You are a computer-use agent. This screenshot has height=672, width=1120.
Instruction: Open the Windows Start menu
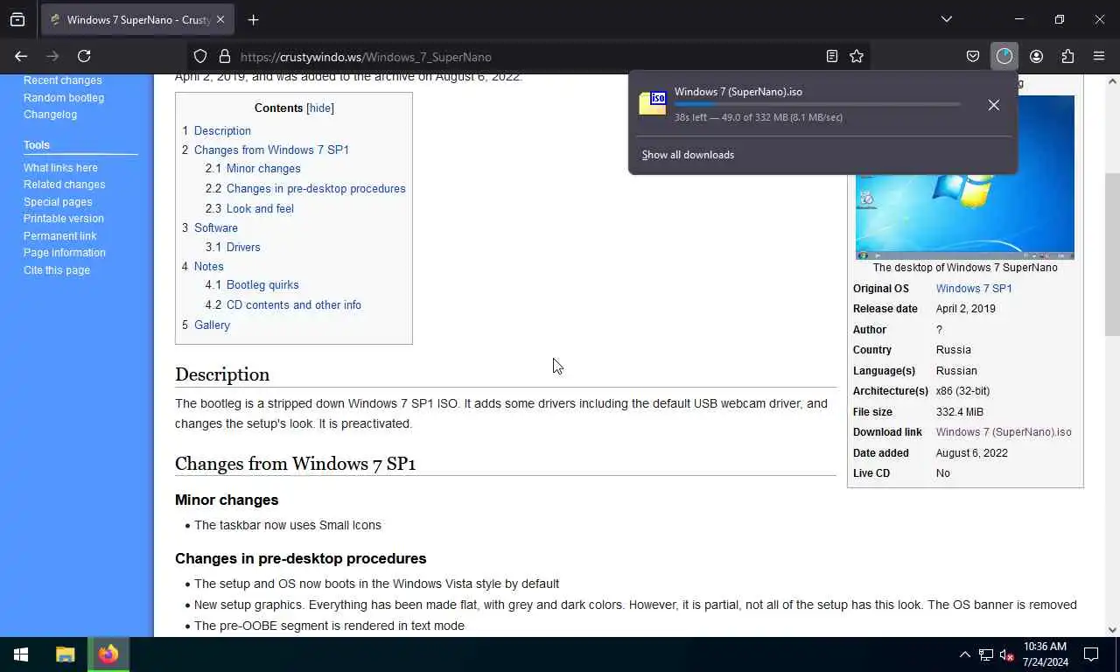21,654
